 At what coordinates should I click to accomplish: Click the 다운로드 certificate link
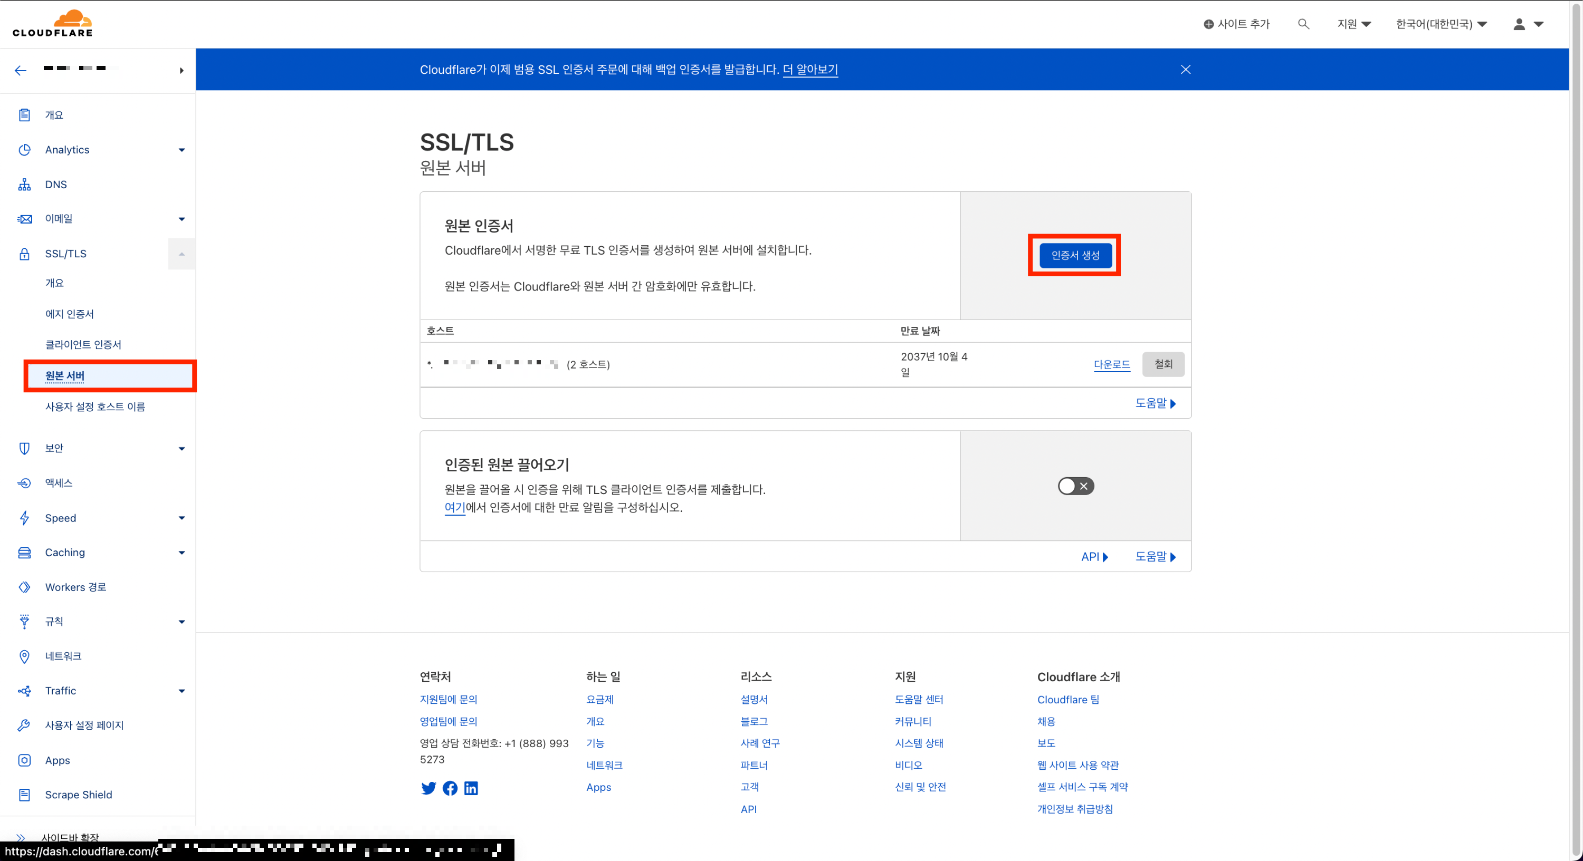[1111, 364]
